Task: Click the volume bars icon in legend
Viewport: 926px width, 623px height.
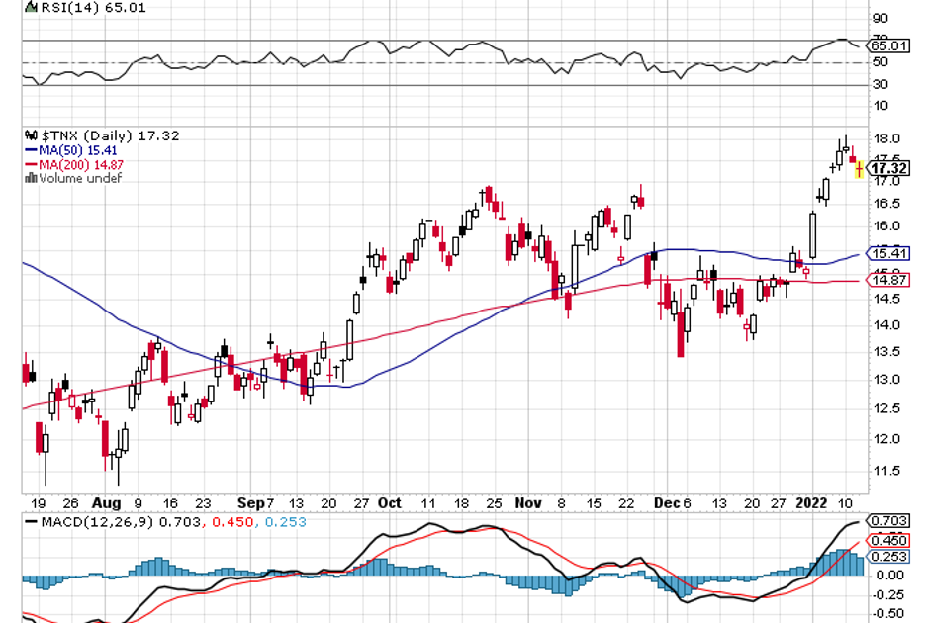Action: pos(30,178)
